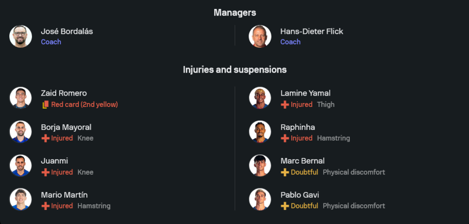Click Raphinha's red injury cross icon
This screenshot has width=469, height=224.
click(x=285, y=138)
